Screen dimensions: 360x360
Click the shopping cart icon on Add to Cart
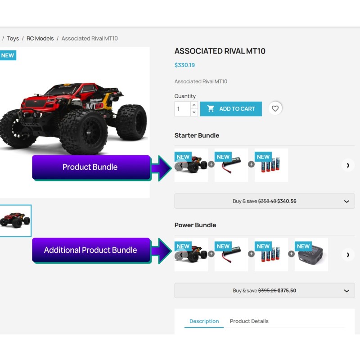coord(211,108)
